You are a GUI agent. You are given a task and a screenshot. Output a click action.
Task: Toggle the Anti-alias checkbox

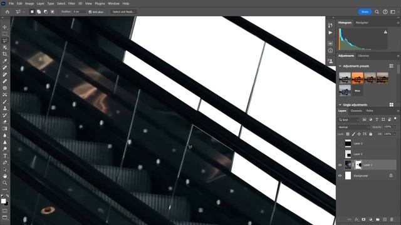[x=90, y=12]
